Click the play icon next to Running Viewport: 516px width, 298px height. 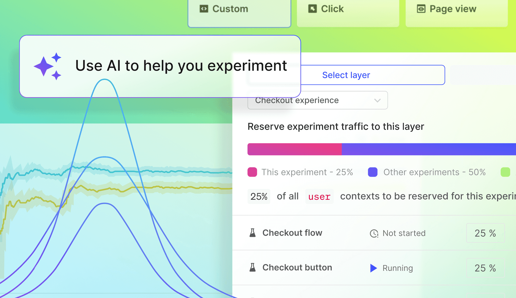[x=373, y=268]
